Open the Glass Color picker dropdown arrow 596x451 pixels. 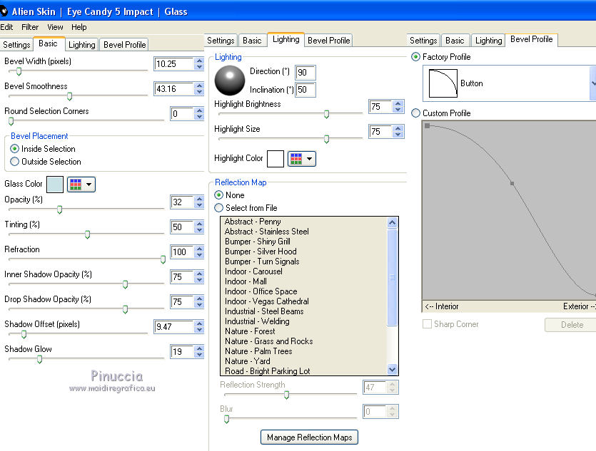(89, 185)
